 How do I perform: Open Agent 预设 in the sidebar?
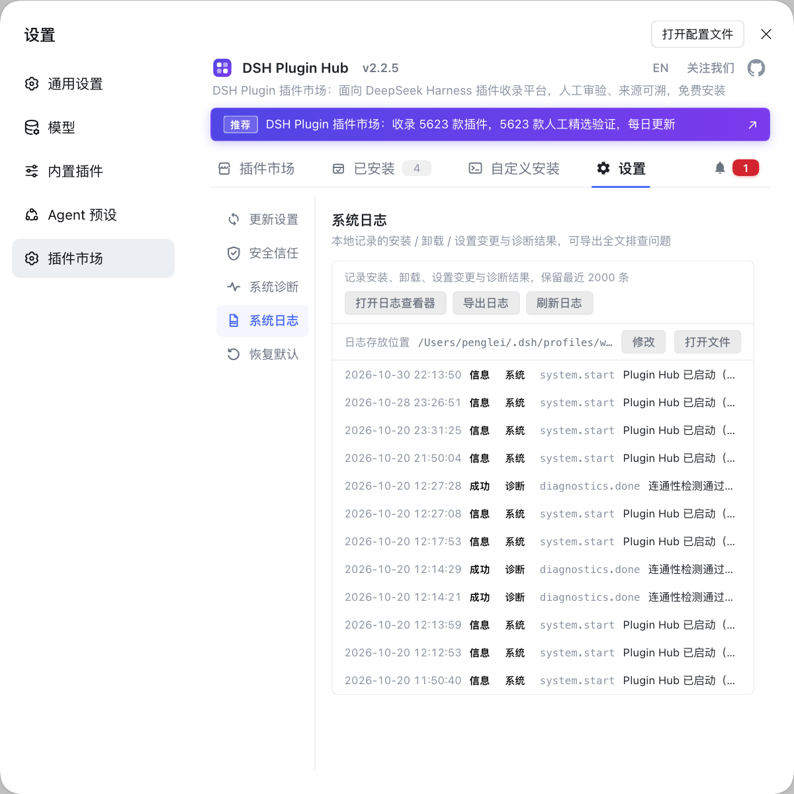(x=93, y=215)
